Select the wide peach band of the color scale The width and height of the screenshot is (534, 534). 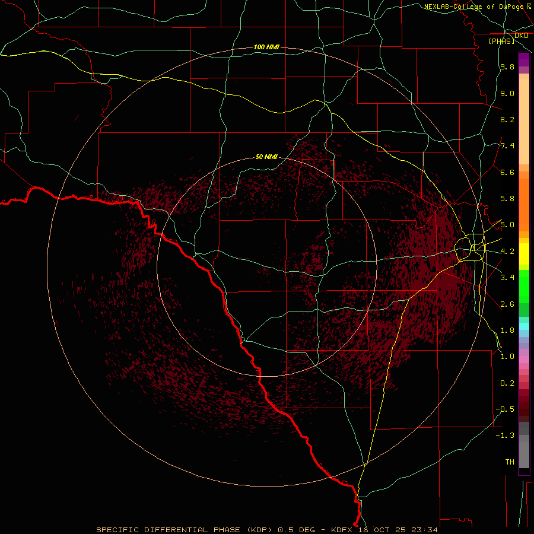tap(524, 122)
